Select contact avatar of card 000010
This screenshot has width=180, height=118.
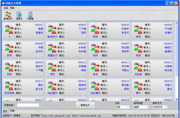point(52,67)
